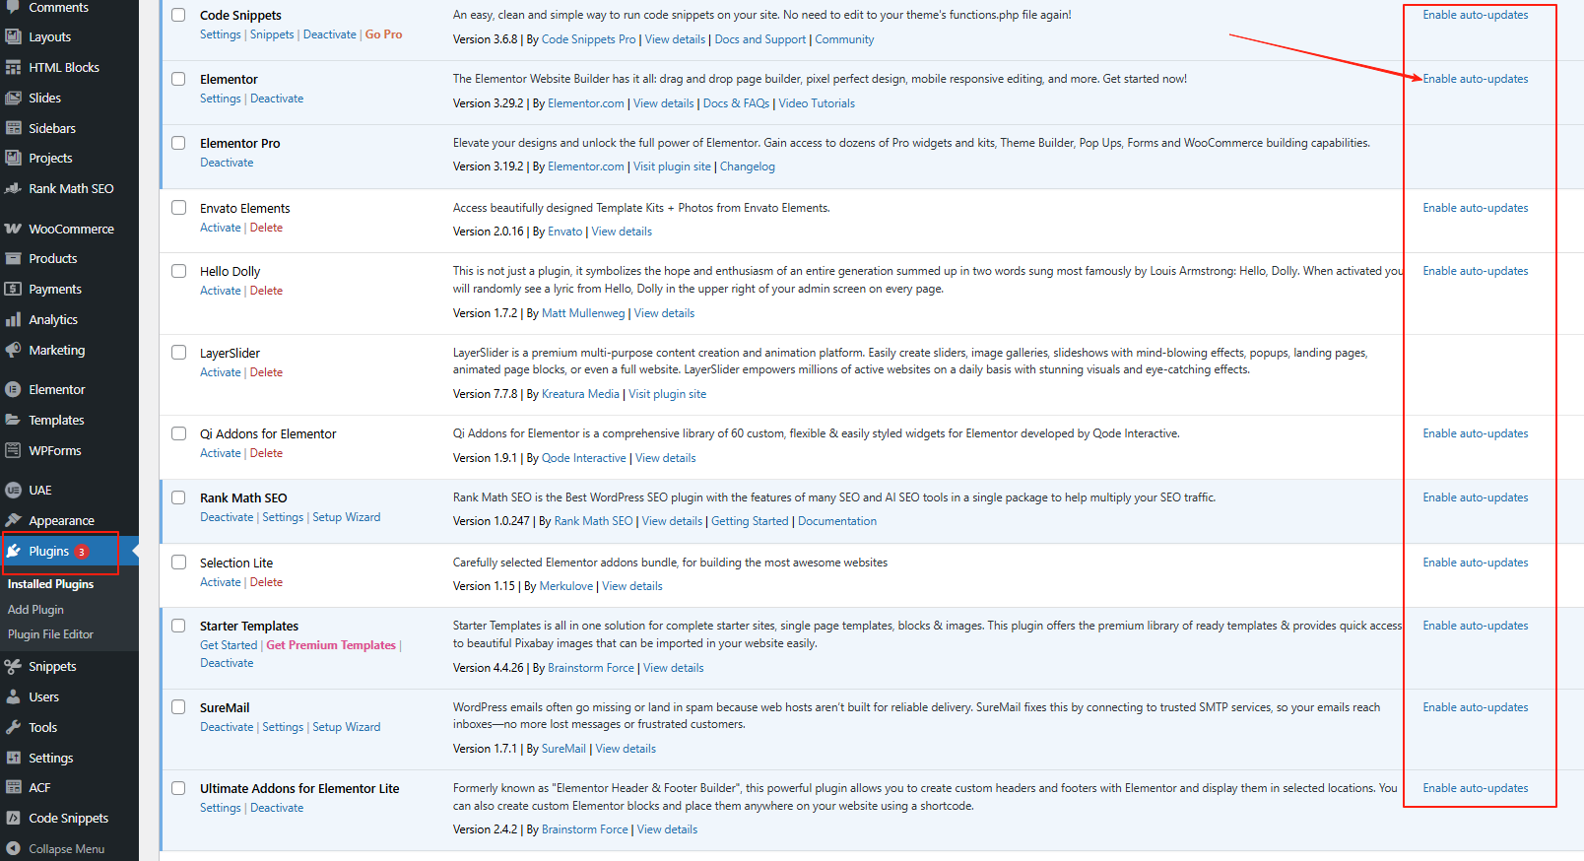Activate the Hello Dolly plugin
Screen dimensions: 1584x861
click(221, 291)
